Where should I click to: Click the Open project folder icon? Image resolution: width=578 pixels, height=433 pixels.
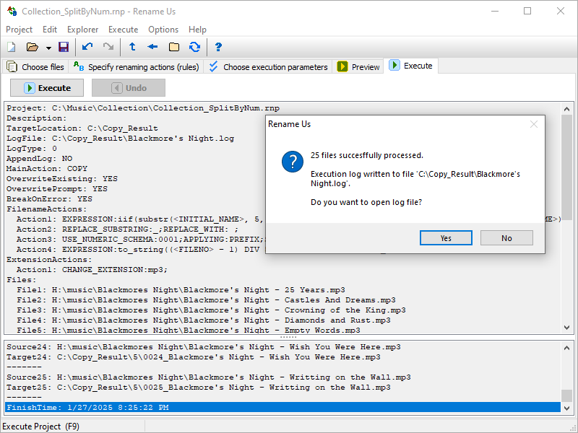click(x=33, y=47)
